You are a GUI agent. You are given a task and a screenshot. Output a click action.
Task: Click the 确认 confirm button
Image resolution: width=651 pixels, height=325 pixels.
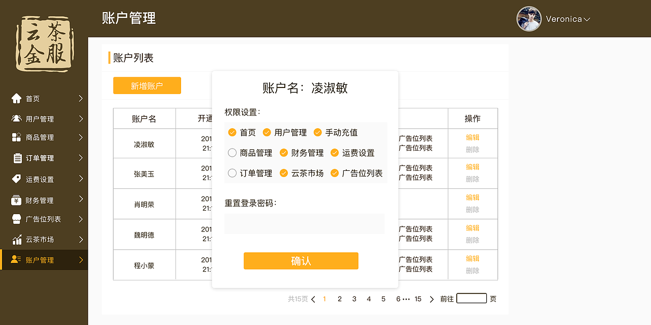pyautogui.click(x=301, y=260)
